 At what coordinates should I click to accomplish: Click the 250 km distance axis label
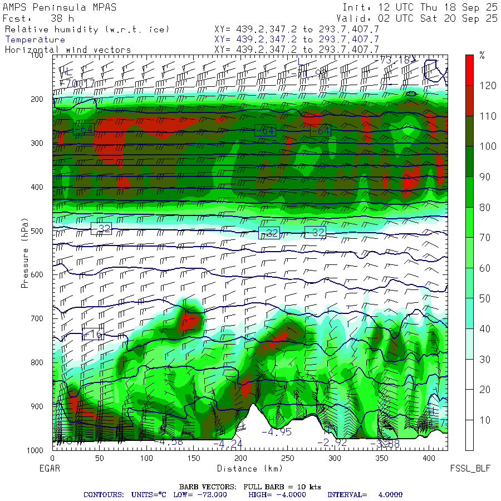(x=288, y=458)
